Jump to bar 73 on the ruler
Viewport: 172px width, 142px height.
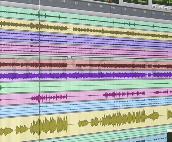(x=63, y=1)
